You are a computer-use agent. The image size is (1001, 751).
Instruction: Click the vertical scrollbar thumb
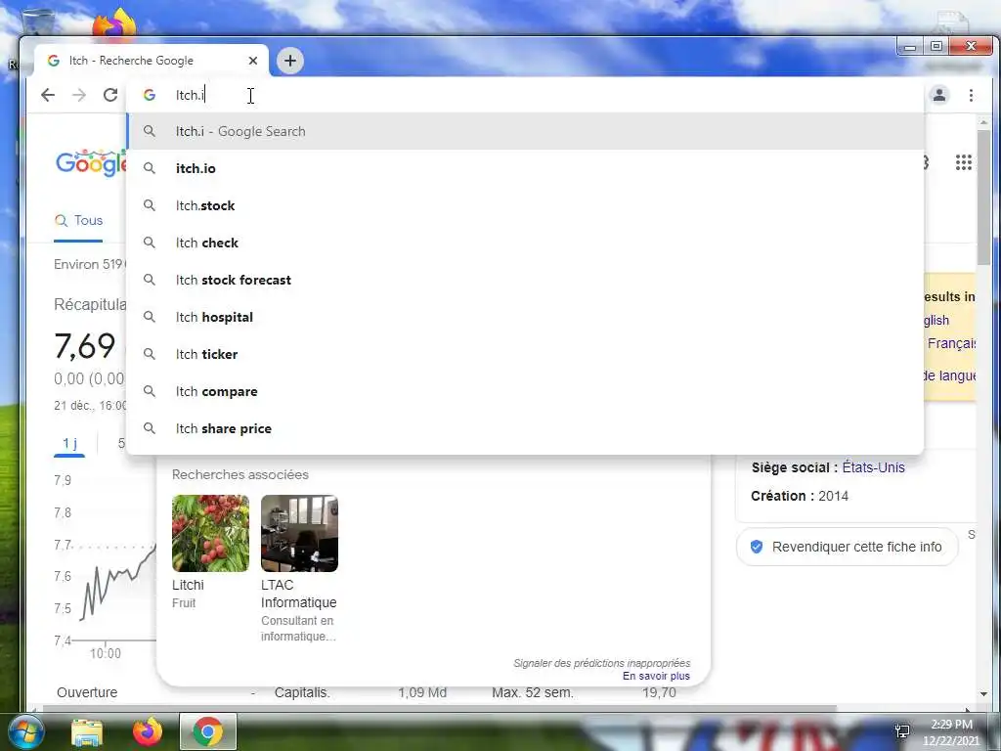[983, 197]
